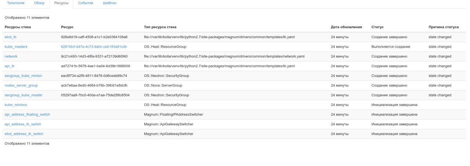Open the kube_minions resource link
Image resolution: width=470 pixels, height=166 pixels.
(16, 105)
